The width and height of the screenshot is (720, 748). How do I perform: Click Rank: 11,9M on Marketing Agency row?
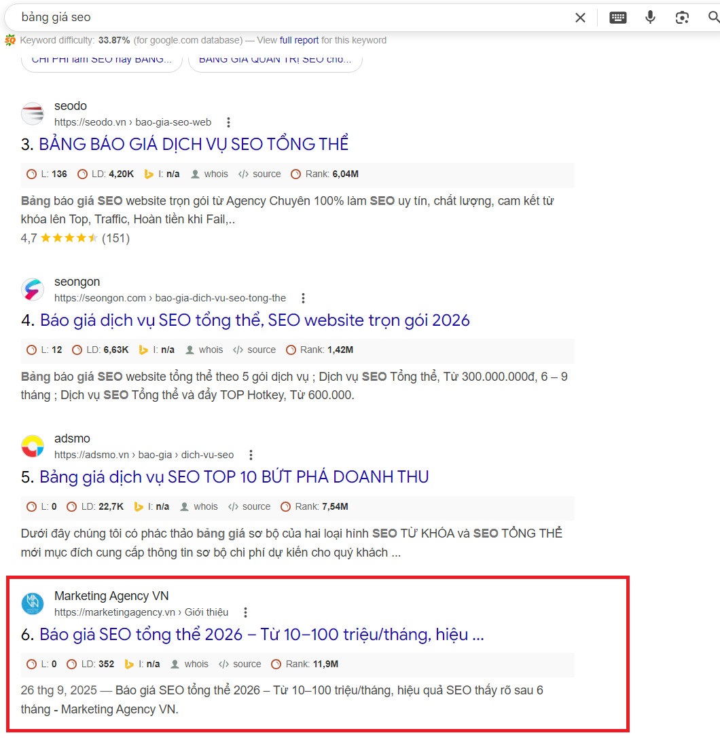pos(304,664)
